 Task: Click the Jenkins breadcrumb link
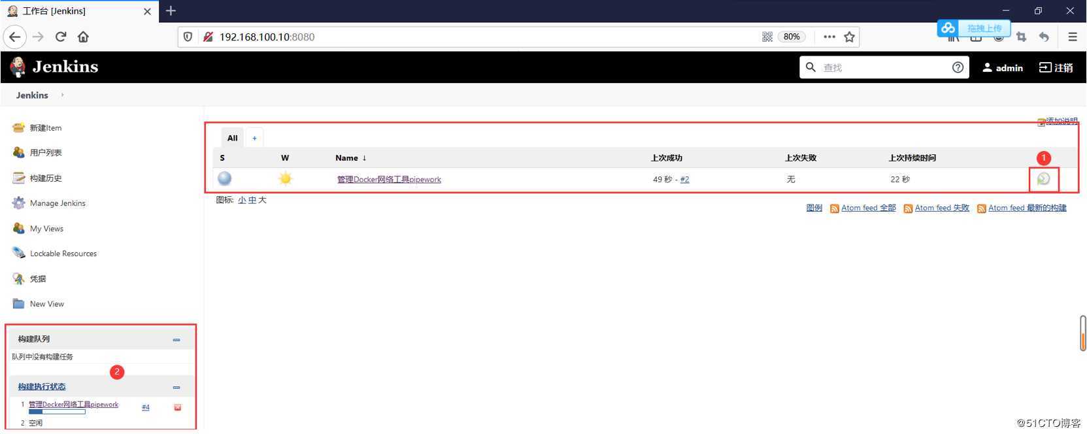click(32, 95)
